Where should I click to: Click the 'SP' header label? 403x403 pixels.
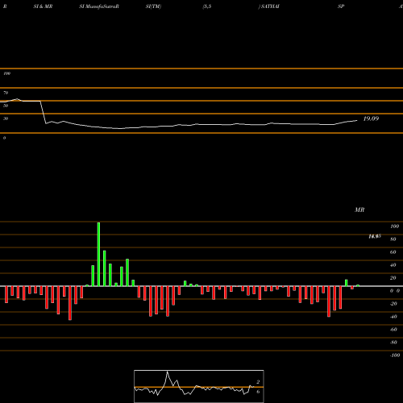point(341,6)
